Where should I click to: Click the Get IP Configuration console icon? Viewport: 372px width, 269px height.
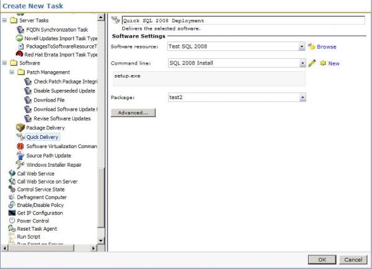[12, 213]
